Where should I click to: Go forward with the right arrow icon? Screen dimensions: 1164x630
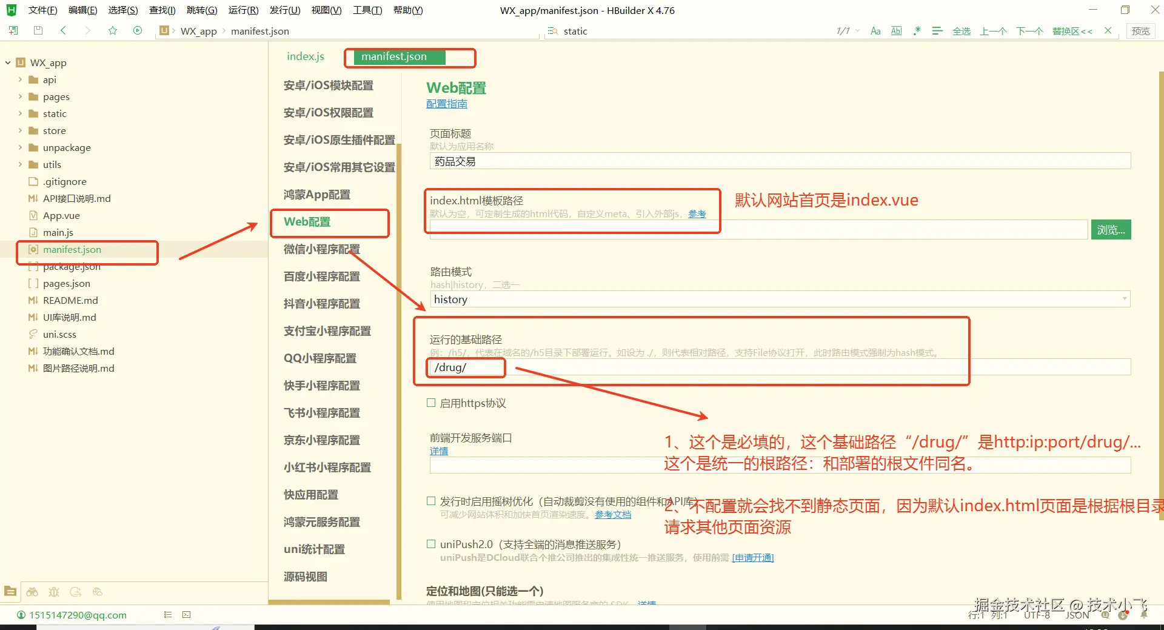87,30
